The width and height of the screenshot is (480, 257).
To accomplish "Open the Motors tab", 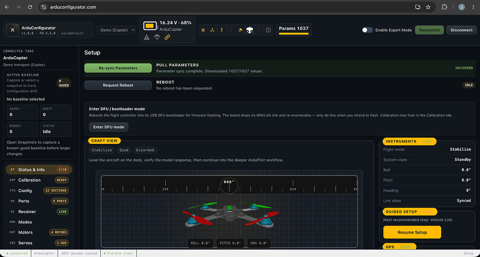I will pyautogui.click(x=39, y=232).
